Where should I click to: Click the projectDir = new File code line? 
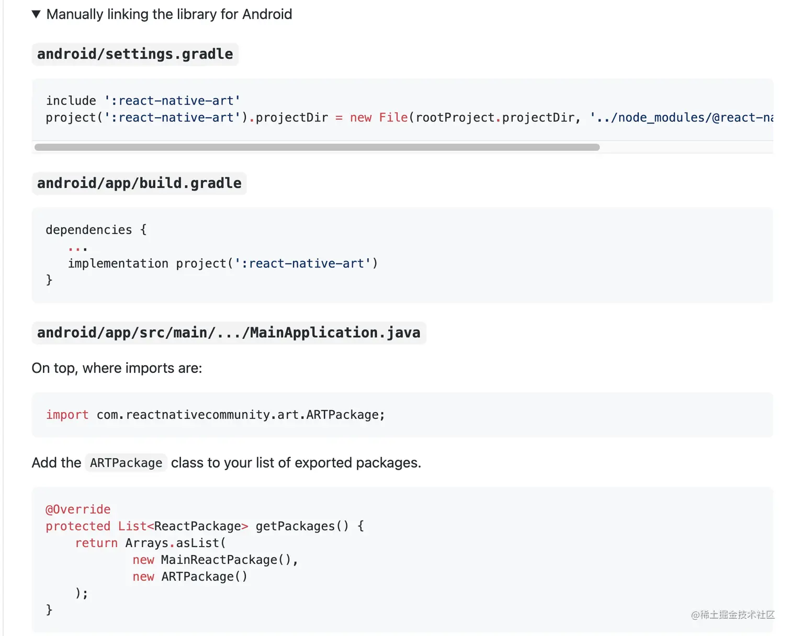(x=409, y=118)
